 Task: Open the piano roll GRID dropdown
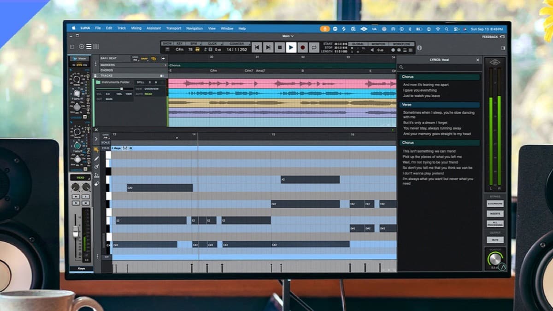[106, 137]
